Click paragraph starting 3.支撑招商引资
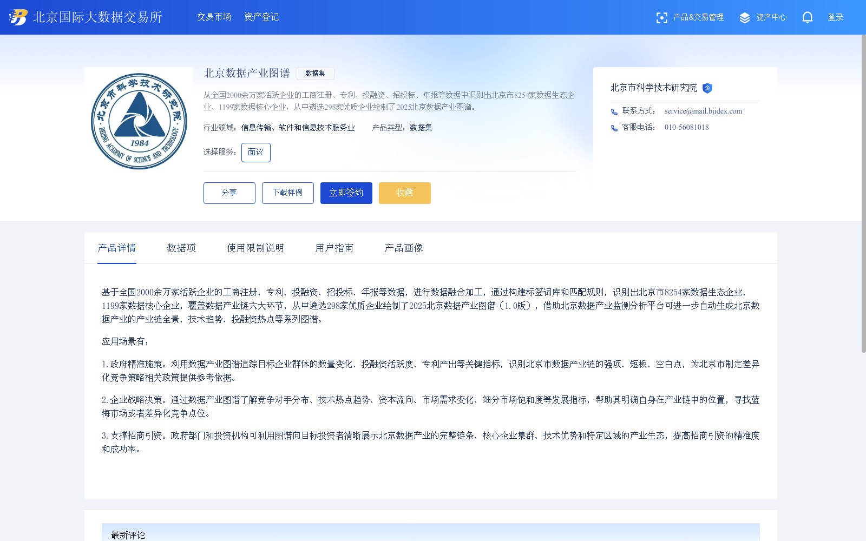Image resolution: width=866 pixels, height=541 pixels. [x=431, y=442]
